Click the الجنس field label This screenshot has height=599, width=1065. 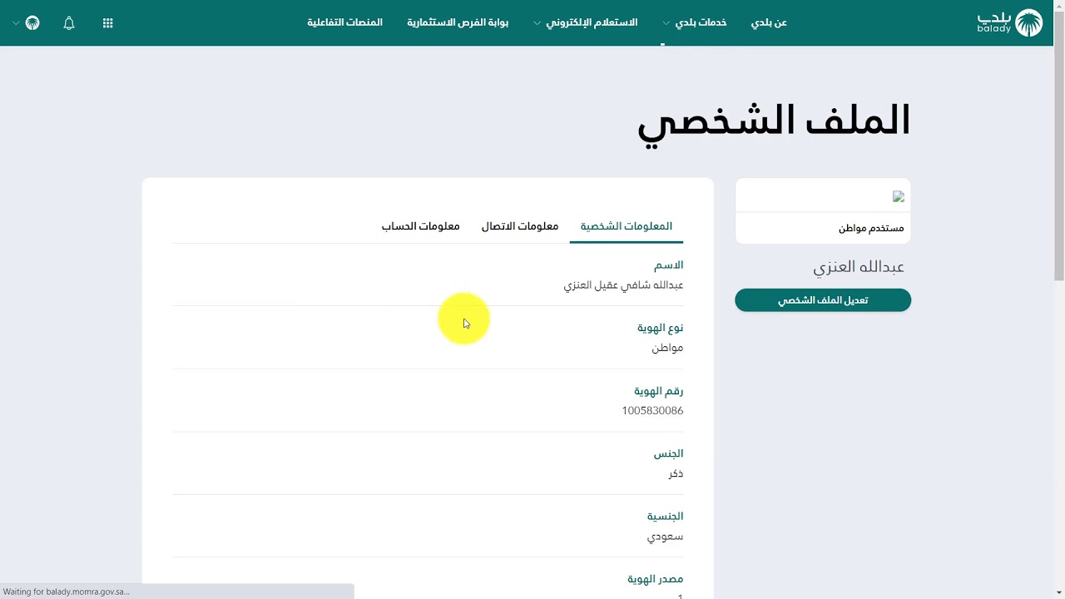click(668, 453)
